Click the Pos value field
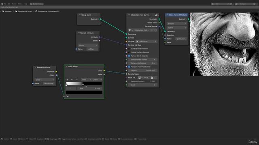259x145 pixels. pyautogui.click(x=90, y=89)
